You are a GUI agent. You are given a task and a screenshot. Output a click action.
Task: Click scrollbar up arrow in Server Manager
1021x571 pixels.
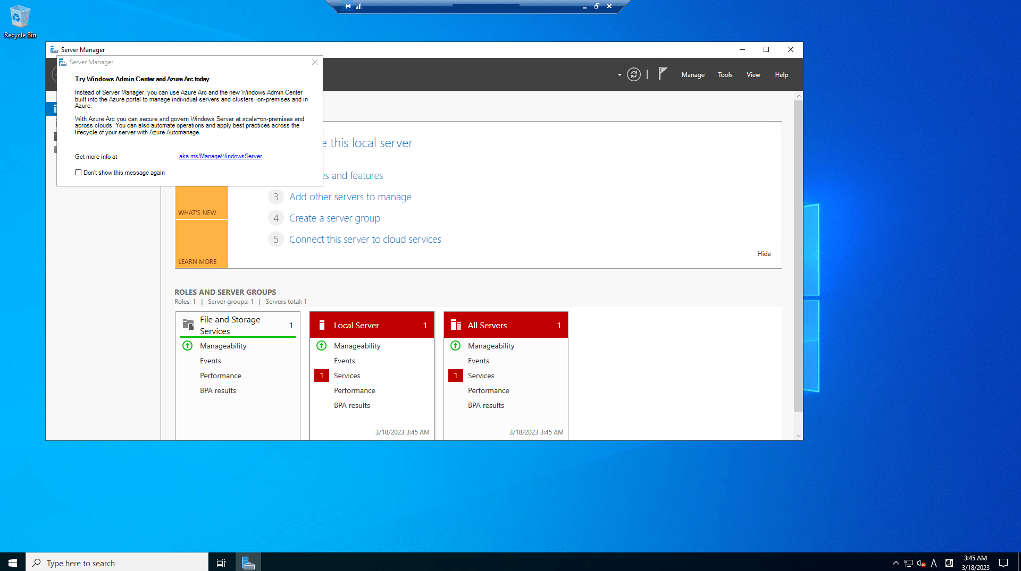coord(798,96)
